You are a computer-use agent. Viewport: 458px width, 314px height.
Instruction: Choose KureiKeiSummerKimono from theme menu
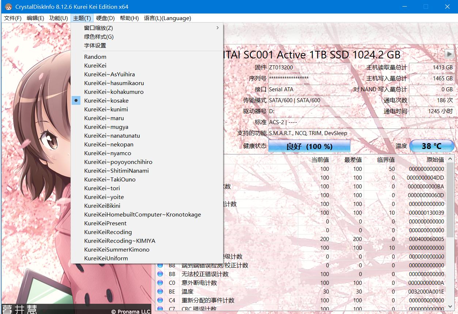[x=117, y=249]
